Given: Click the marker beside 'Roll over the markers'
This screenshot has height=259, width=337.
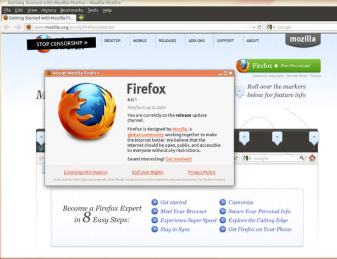Looking at the screenshot, I should [x=240, y=92].
